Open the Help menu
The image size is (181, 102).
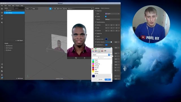tap(22, 6)
